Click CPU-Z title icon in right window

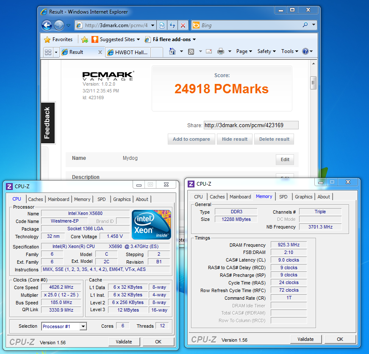pyautogui.click(x=191, y=184)
